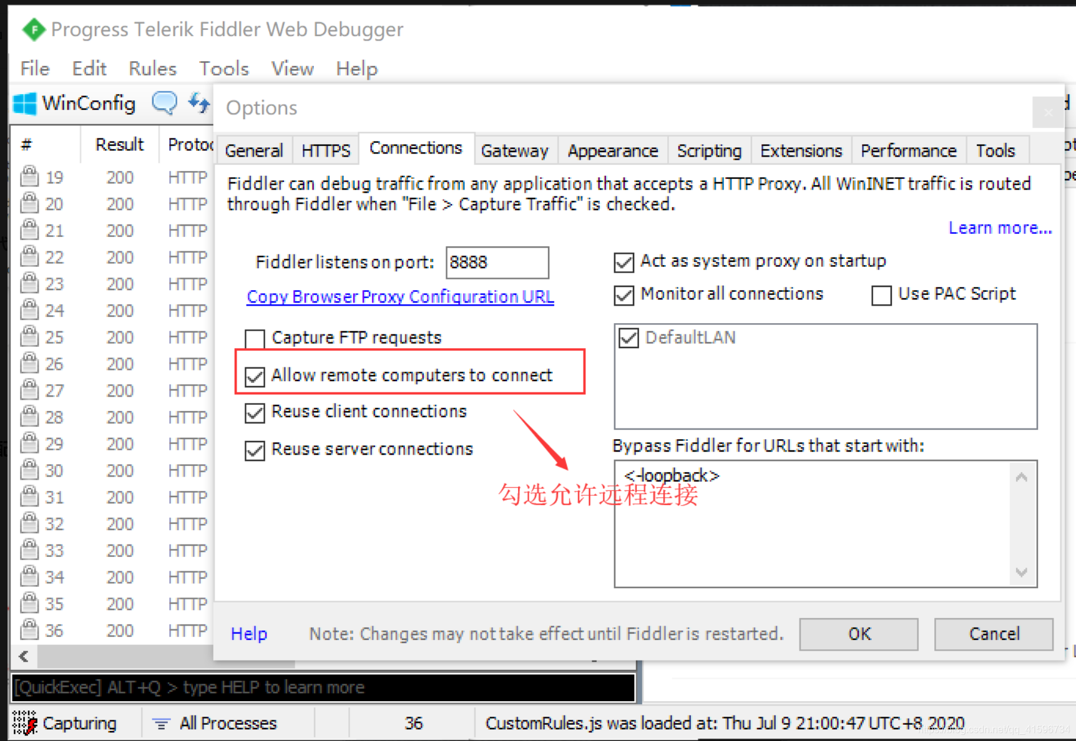1076x741 pixels.
Task: Select the lock icon of session 19
Action: pos(29,177)
